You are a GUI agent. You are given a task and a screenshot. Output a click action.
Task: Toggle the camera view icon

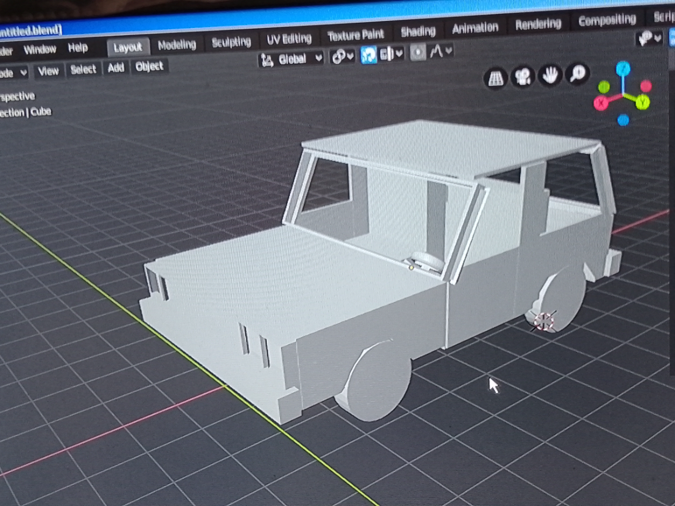[x=523, y=77]
